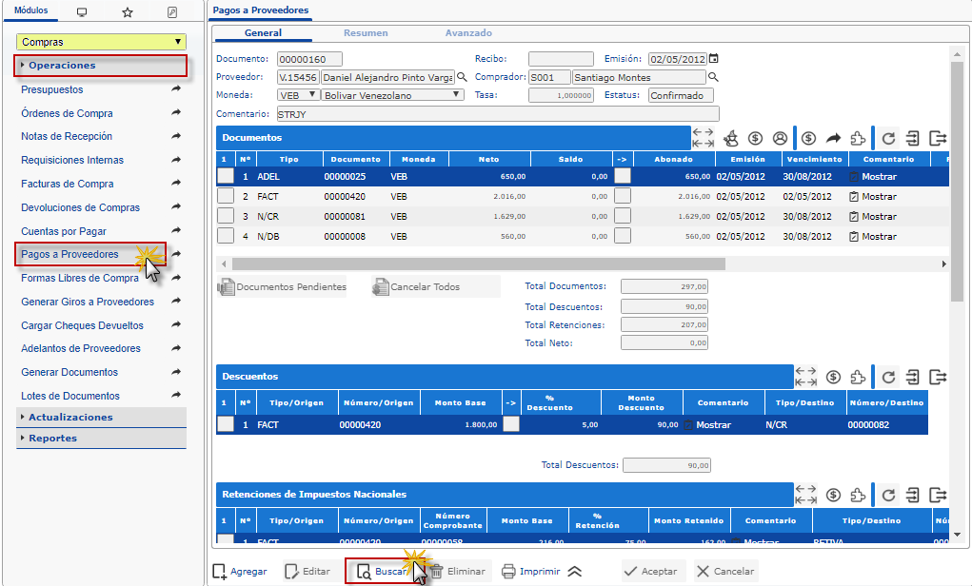972x586 pixels.
Task: Click the wizard icon in Documentos toolbar
Action: point(731,138)
